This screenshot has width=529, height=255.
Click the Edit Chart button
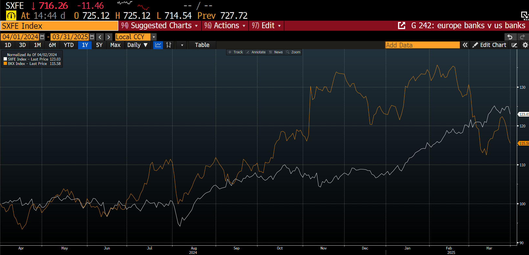489,45
